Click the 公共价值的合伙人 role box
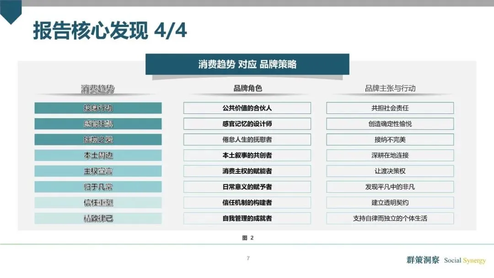 (x=247, y=108)
